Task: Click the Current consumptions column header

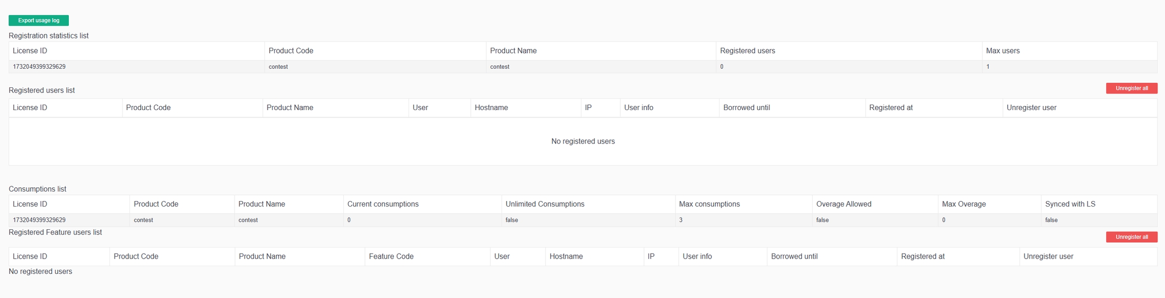Action: click(x=383, y=204)
